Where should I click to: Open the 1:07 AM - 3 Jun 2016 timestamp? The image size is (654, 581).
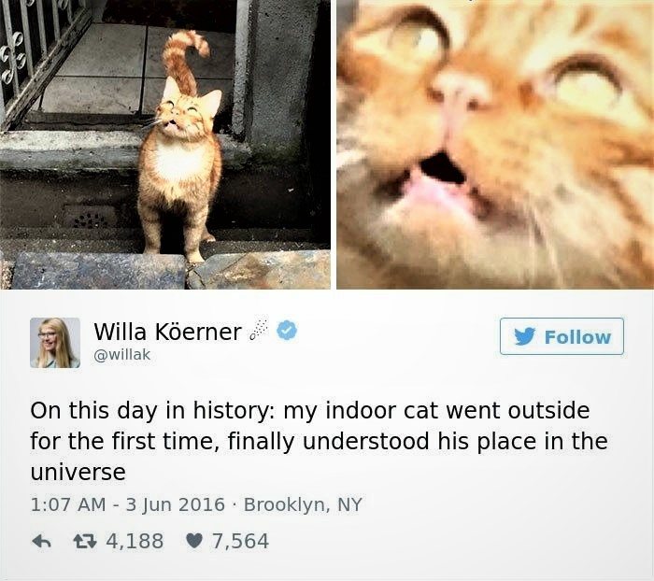[128, 504]
